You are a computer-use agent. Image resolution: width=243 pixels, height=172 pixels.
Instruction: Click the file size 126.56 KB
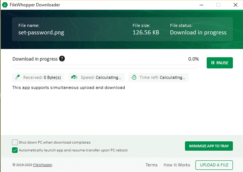(146, 33)
